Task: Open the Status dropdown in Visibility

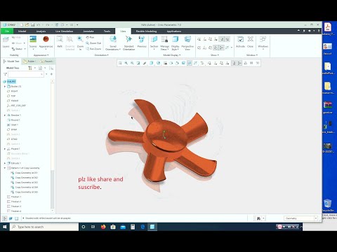Action: (19, 49)
